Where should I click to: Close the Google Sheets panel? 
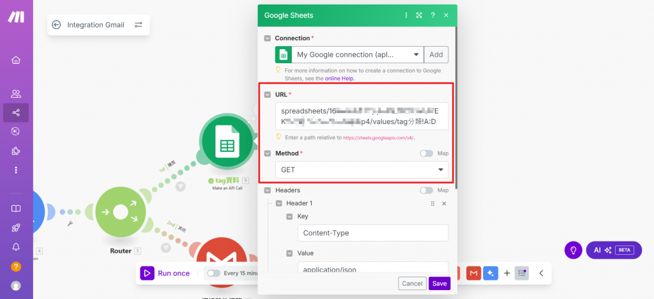(446, 15)
